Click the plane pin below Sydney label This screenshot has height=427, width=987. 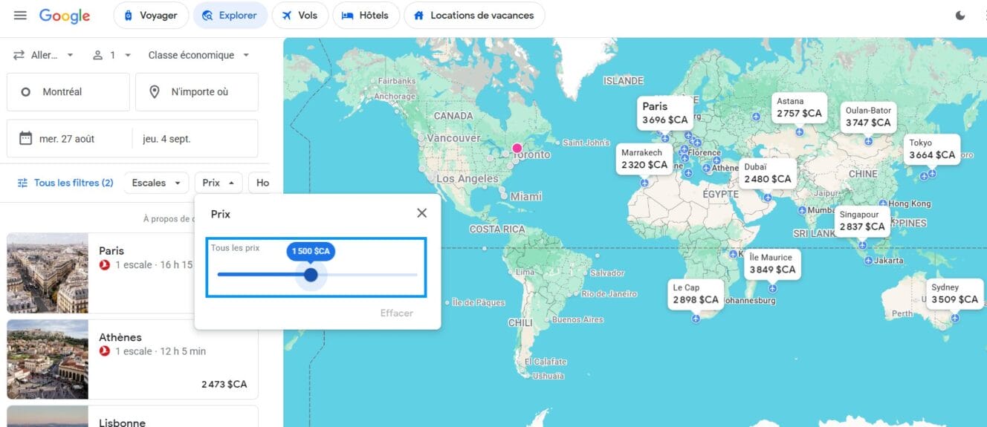954,318
